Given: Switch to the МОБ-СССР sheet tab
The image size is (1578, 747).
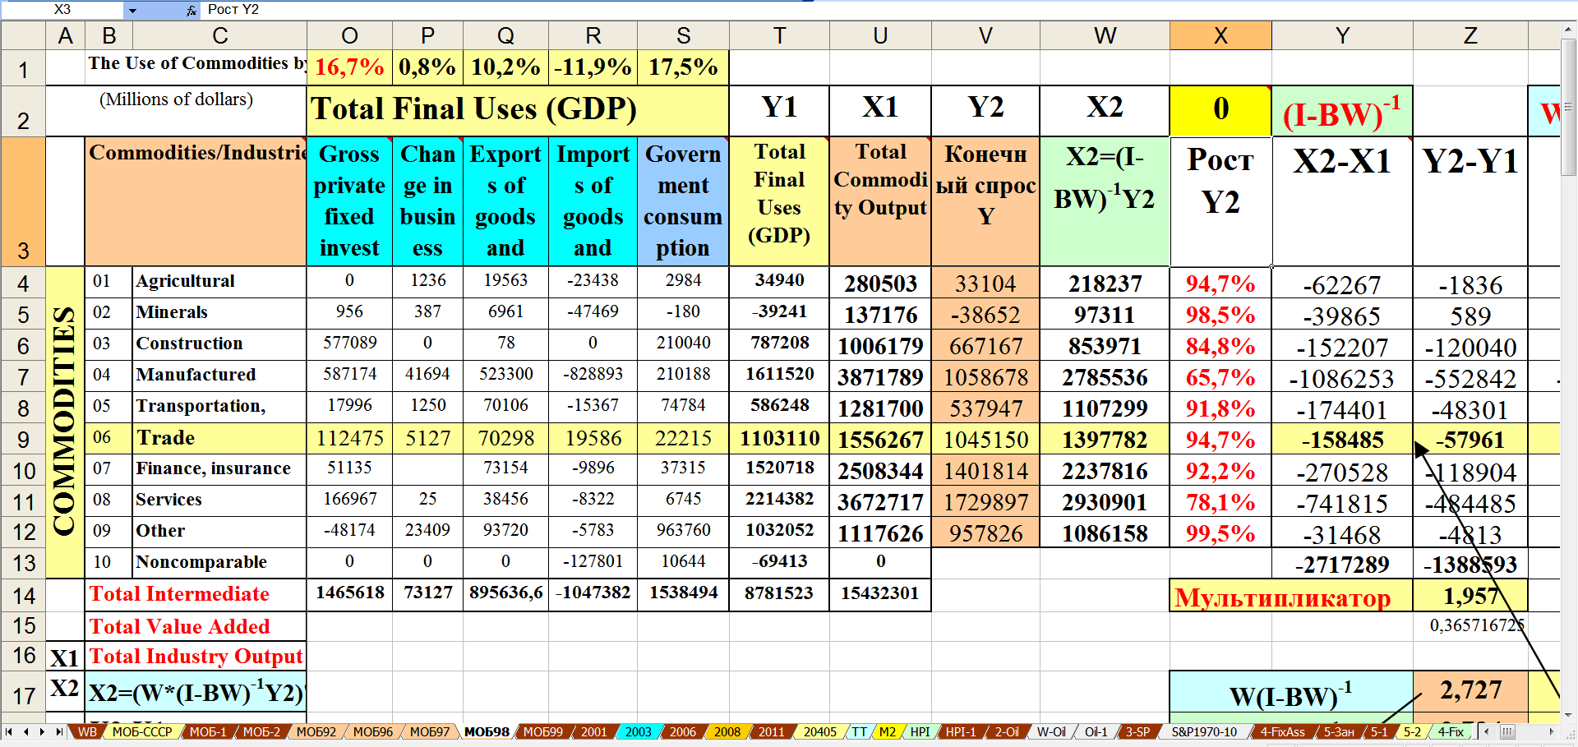Looking at the screenshot, I should click(142, 731).
